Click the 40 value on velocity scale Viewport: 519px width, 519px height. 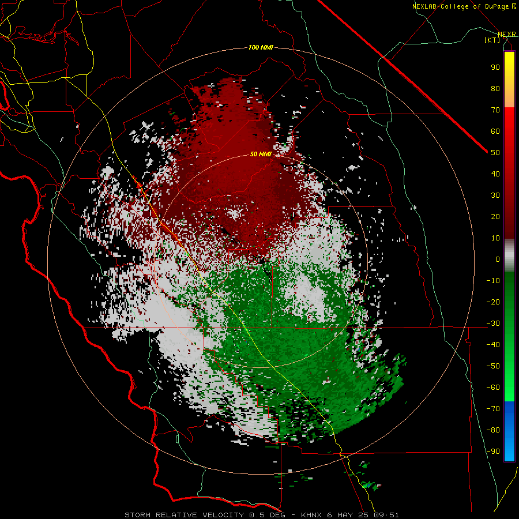tap(495, 174)
